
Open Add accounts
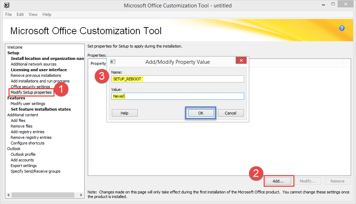point(22,160)
